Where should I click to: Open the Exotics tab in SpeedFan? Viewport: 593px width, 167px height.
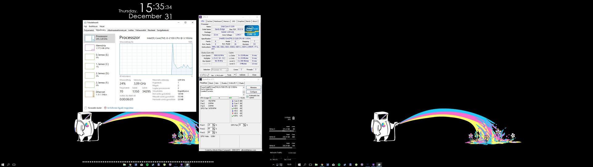pos(225,83)
